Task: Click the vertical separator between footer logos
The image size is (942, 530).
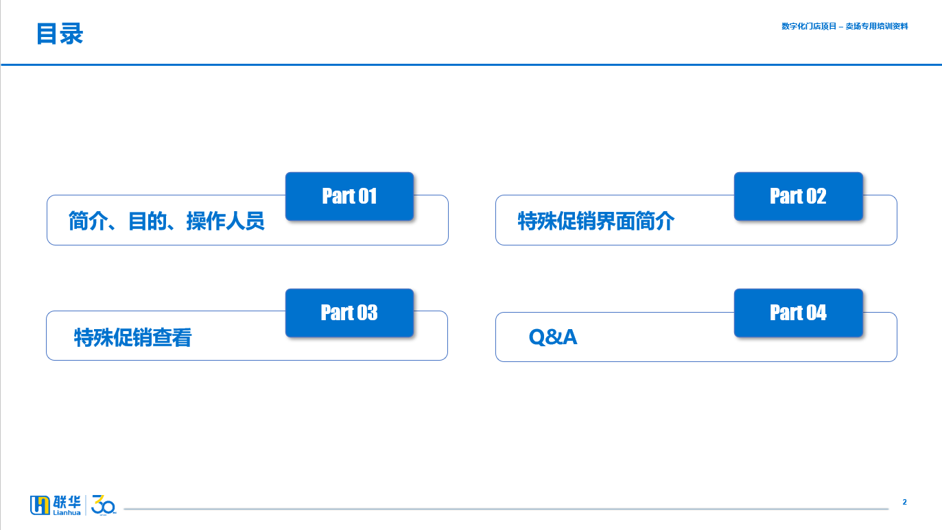Action: coord(86,505)
